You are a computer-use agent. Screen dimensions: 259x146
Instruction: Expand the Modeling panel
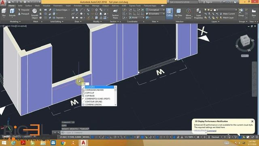(15, 21)
